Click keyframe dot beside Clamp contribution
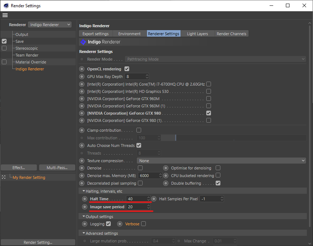 click(x=82, y=130)
